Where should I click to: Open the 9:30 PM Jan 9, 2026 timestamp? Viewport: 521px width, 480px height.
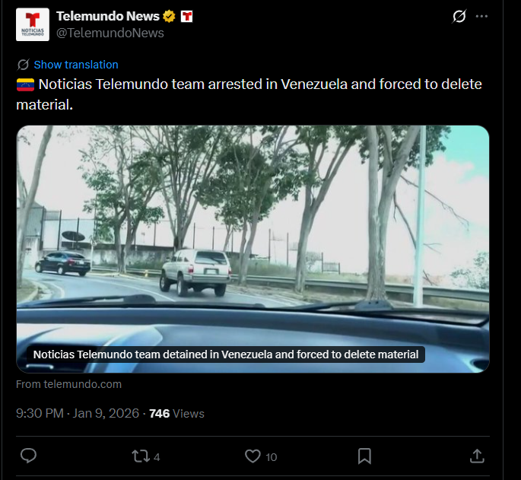click(x=78, y=414)
